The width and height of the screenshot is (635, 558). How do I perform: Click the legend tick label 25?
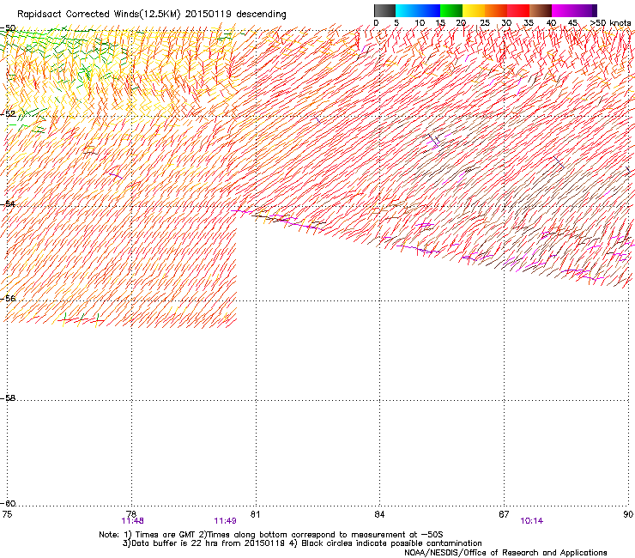(485, 23)
